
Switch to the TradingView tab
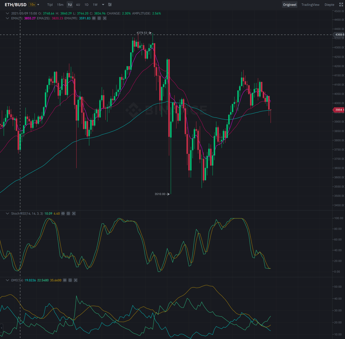pyautogui.click(x=310, y=5)
